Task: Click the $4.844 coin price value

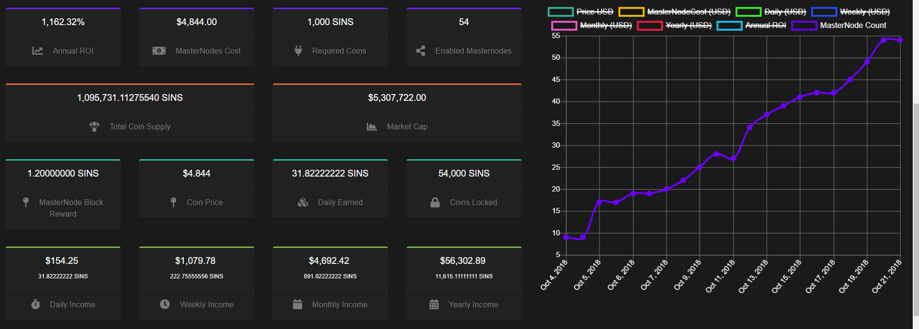Action: 196,174
